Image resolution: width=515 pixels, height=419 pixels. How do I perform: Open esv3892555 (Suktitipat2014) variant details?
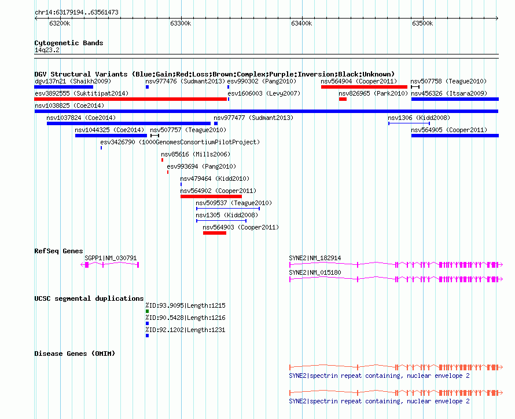82,93
